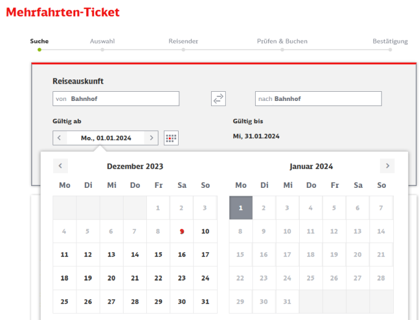Choose 15 December 2023 in calendar
Image resolution: width=419 pixels, height=320 pixels.
(158, 255)
